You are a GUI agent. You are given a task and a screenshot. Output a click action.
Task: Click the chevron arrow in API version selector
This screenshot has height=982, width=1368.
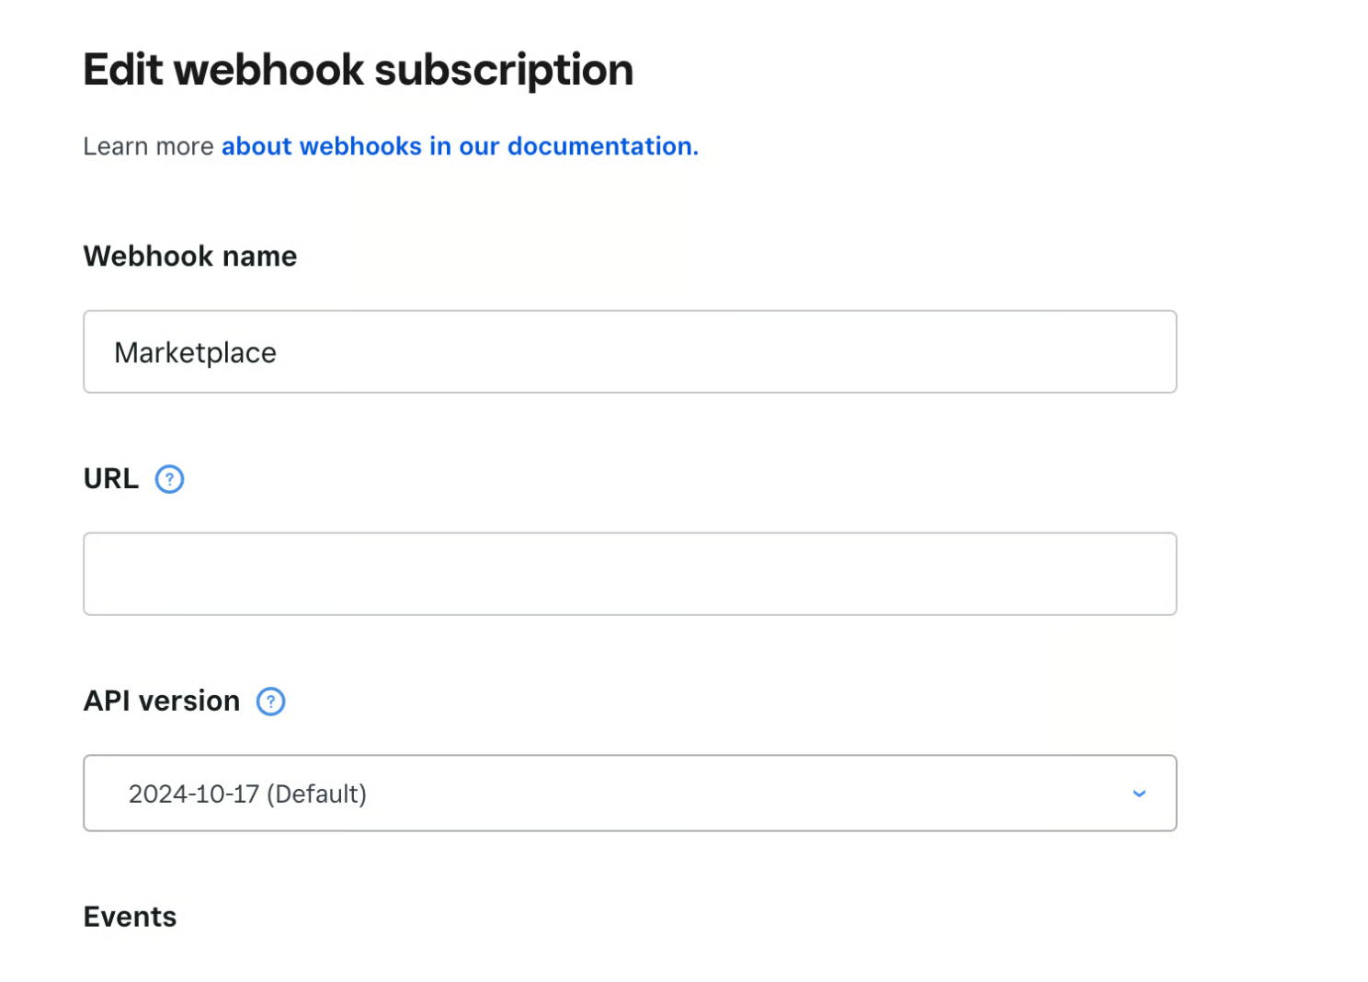[x=1139, y=794]
